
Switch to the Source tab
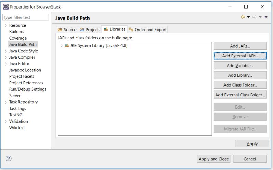click(67, 30)
